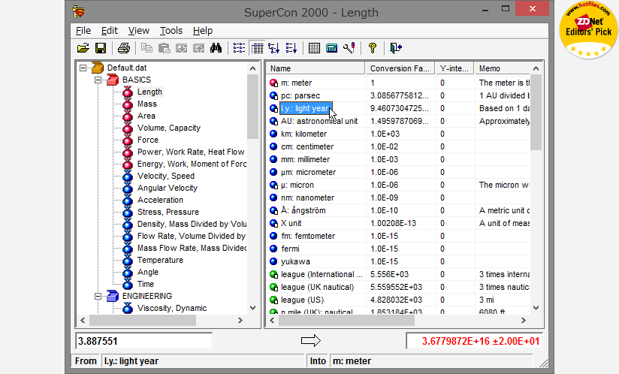Click the SuperCon app icon in title bar
619x374 pixels.
click(79, 11)
